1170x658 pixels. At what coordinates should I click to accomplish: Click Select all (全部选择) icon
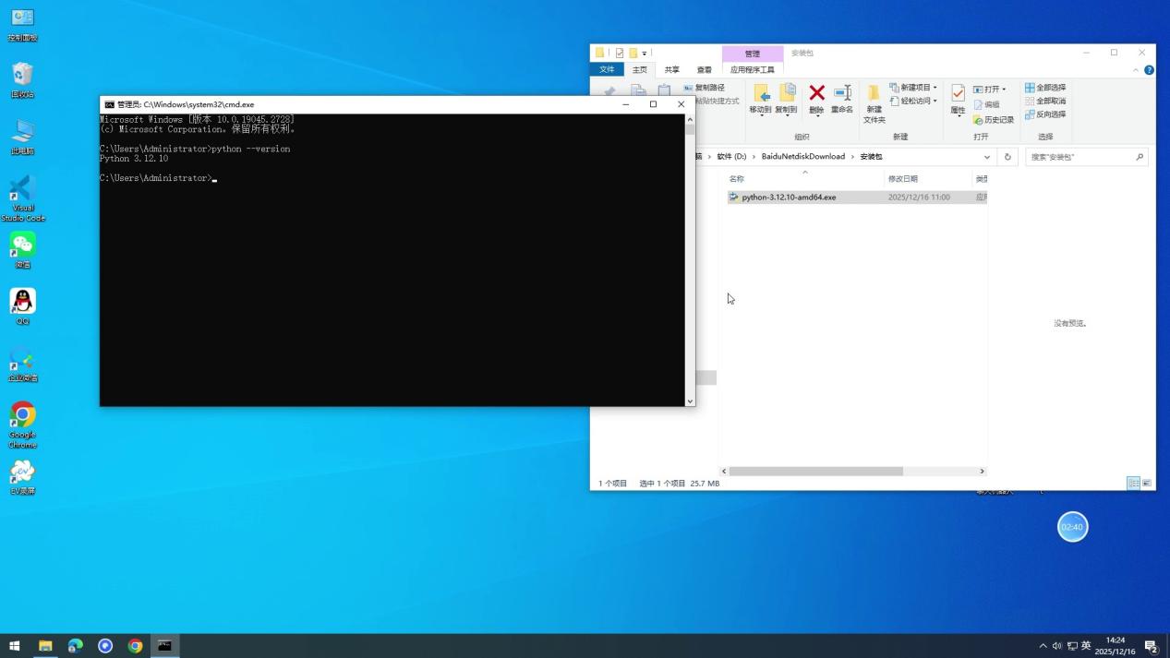click(x=1048, y=87)
